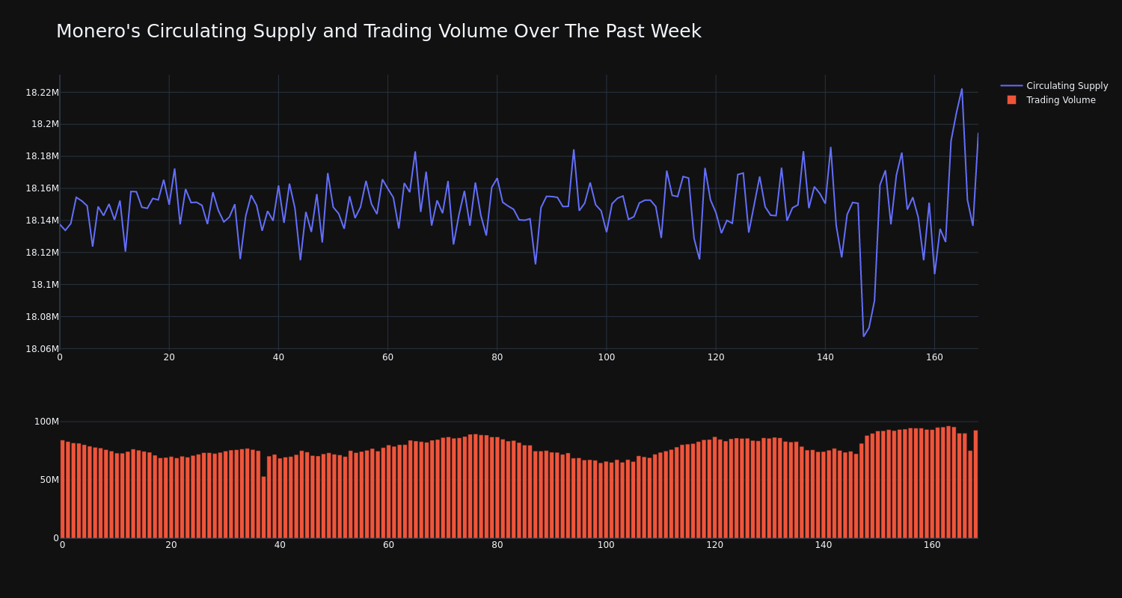Click the 18.18M y-axis label

[42, 156]
